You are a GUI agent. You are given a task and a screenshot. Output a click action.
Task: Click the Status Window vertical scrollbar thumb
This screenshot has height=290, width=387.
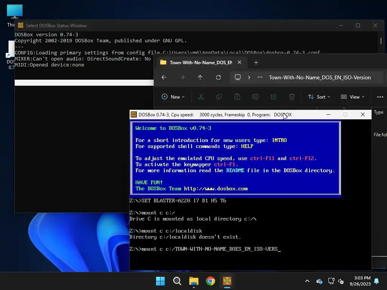(x=381, y=41)
